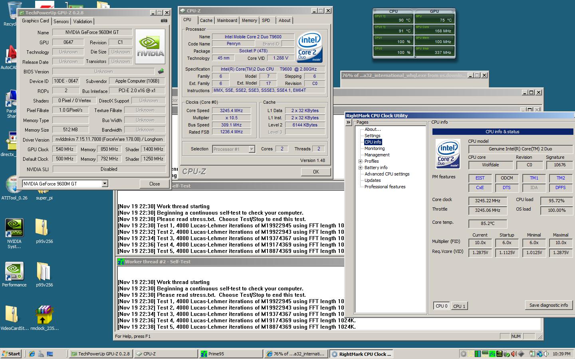Switch to CPU 1 in RightMark
575x359 pixels.
(x=459, y=306)
